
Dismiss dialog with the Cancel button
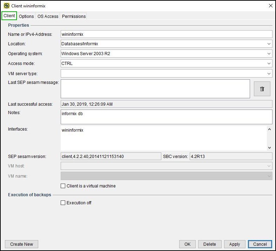pyautogui.click(x=260, y=244)
